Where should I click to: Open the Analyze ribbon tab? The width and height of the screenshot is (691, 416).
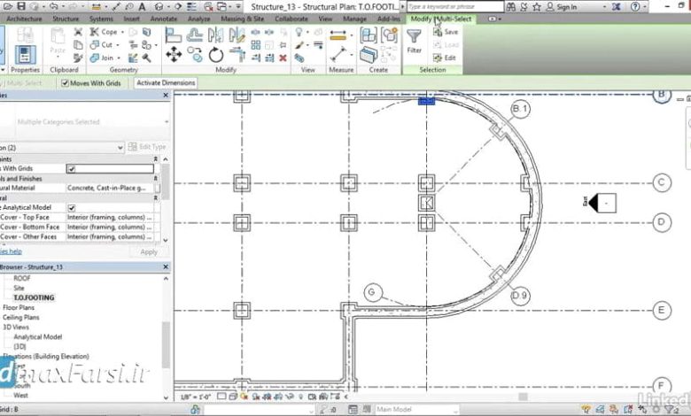coord(199,18)
